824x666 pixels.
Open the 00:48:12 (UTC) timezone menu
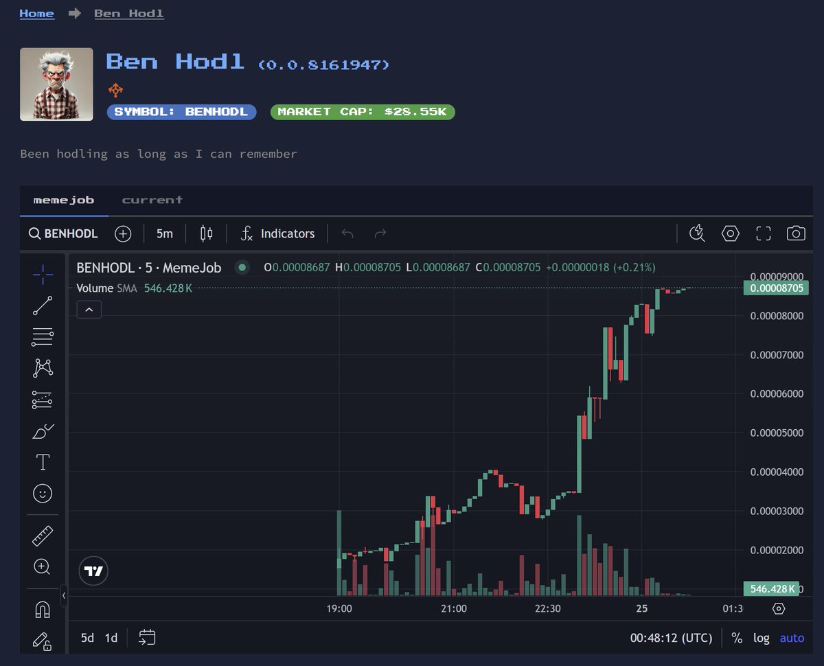(671, 638)
